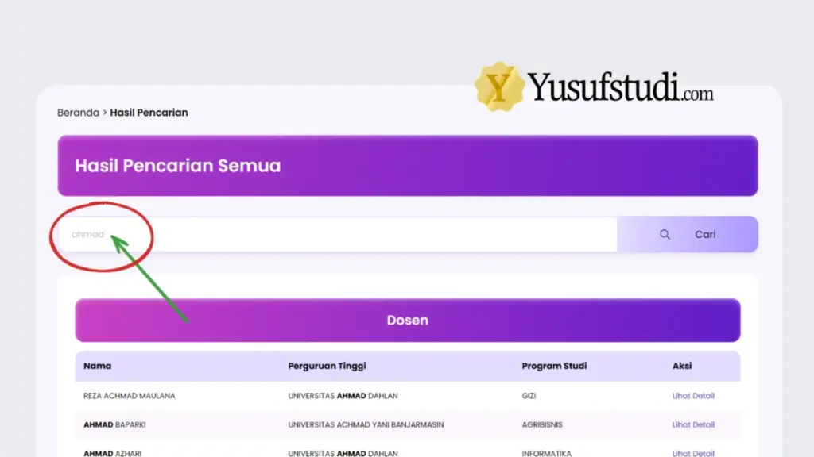Click the Hasil Pencarian Semua banner
Image resolution: width=814 pixels, height=457 pixels.
(x=408, y=166)
